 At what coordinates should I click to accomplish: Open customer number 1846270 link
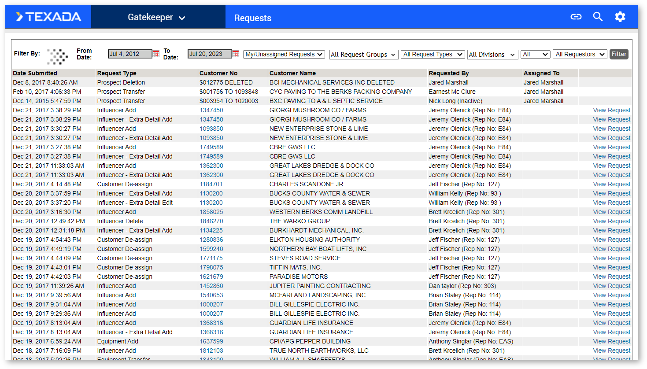click(211, 221)
